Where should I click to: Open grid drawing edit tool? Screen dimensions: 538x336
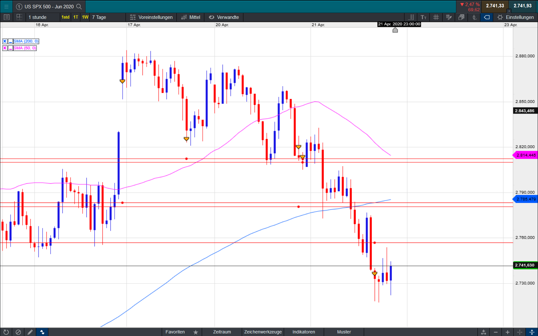[x=449, y=17]
